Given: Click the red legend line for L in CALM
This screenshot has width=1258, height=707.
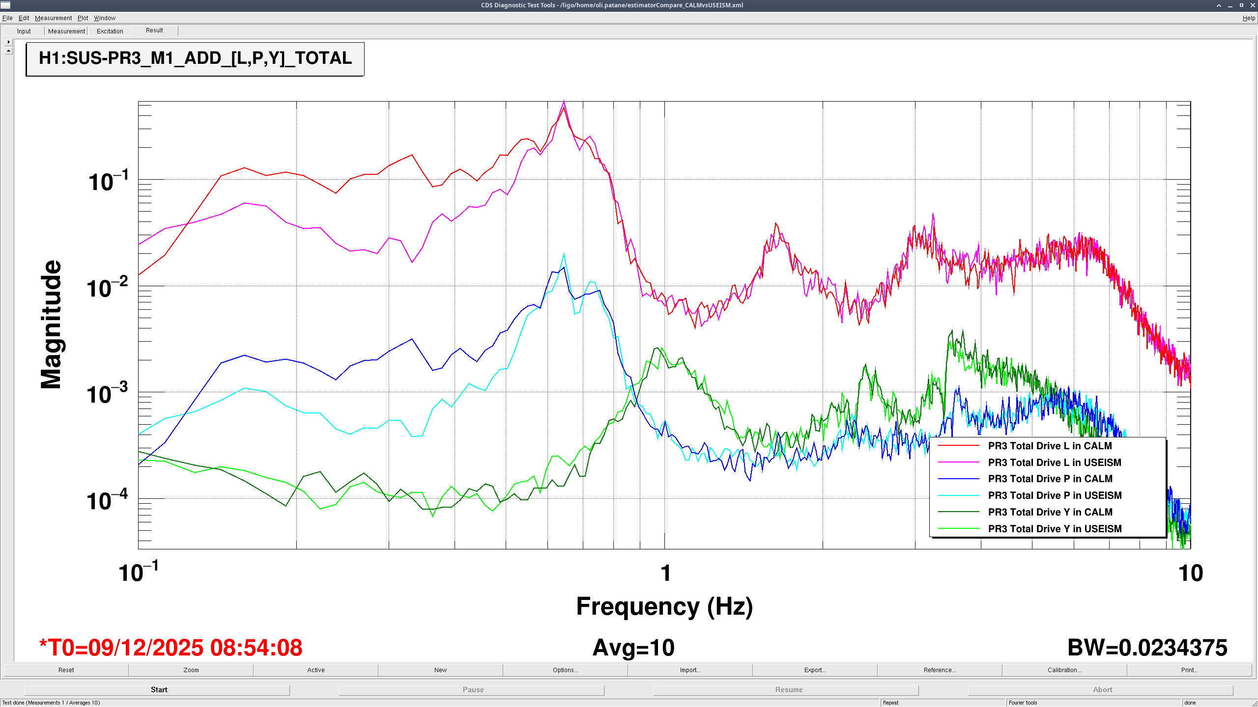Looking at the screenshot, I should [x=959, y=446].
